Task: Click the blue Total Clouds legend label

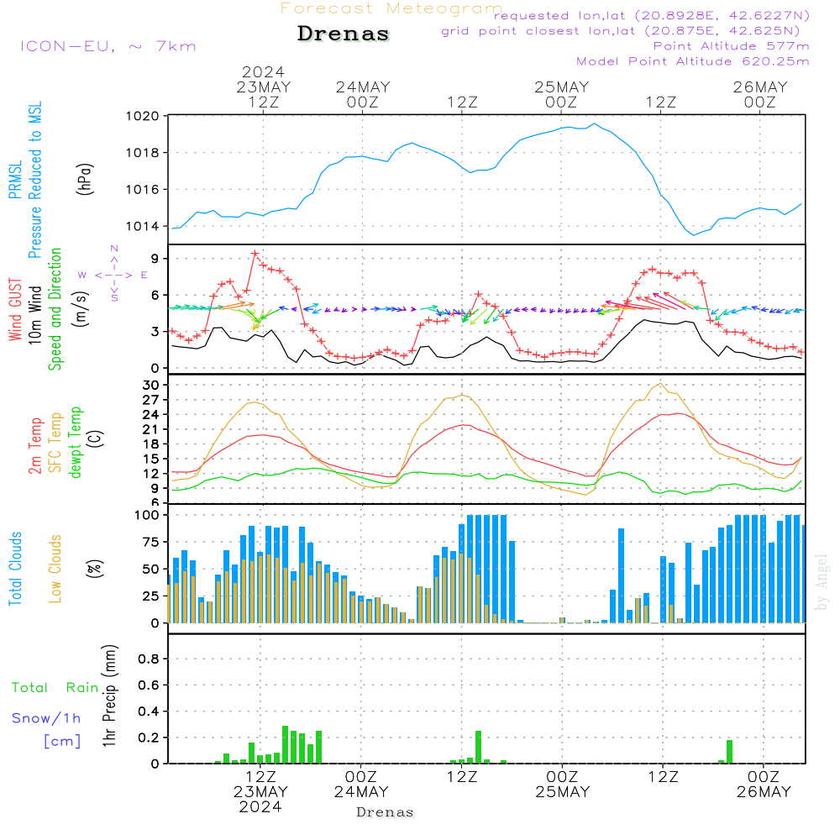Action: coord(15,568)
